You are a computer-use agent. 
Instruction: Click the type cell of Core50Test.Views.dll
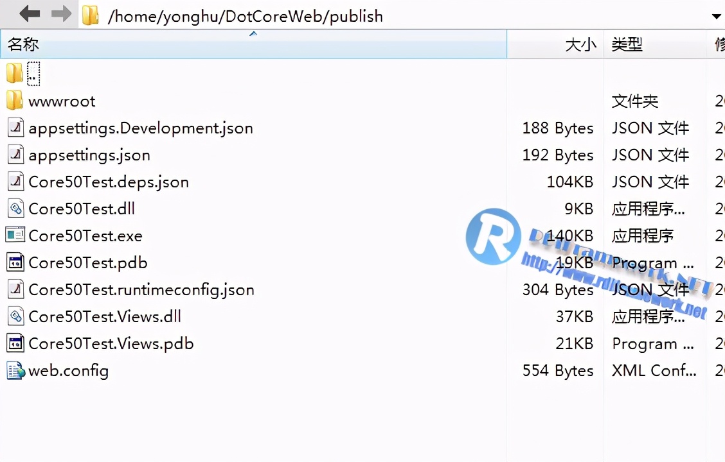pos(649,316)
